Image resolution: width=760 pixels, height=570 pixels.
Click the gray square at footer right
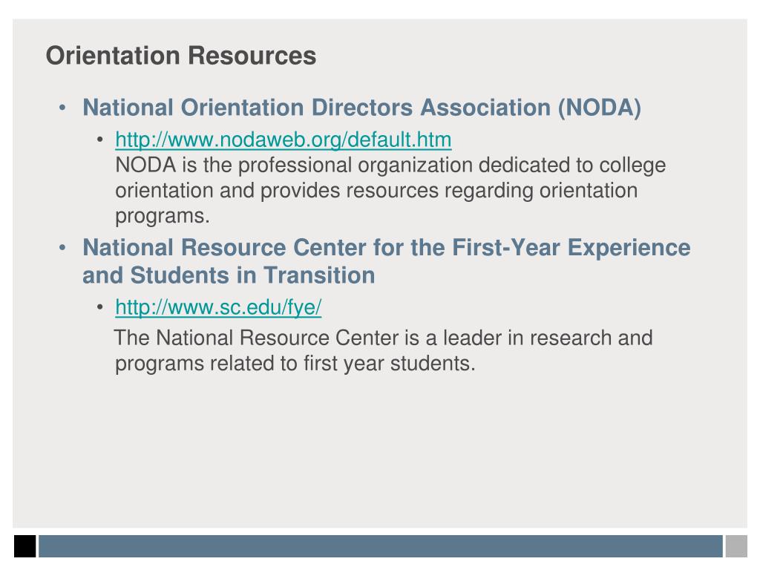pos(736,546)
